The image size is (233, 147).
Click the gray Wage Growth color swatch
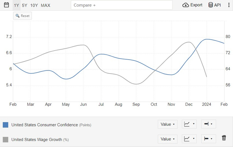(x=5, y=139)
